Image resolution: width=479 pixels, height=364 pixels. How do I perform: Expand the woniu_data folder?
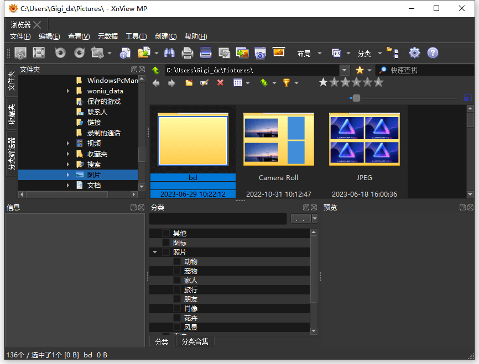click(x=68, y=91)
